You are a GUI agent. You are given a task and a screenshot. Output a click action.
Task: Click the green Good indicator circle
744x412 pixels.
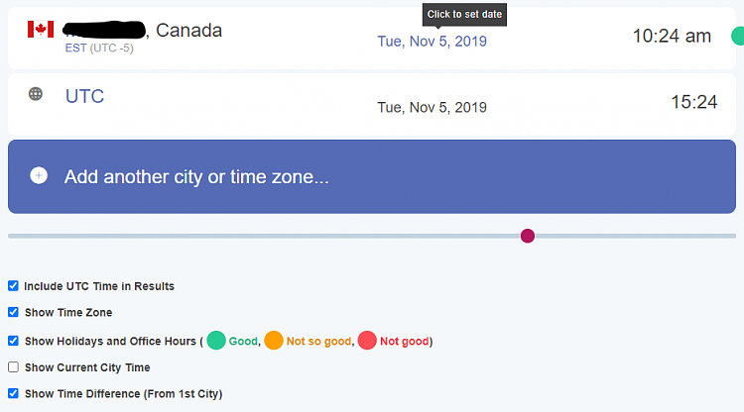pos(216,341)
